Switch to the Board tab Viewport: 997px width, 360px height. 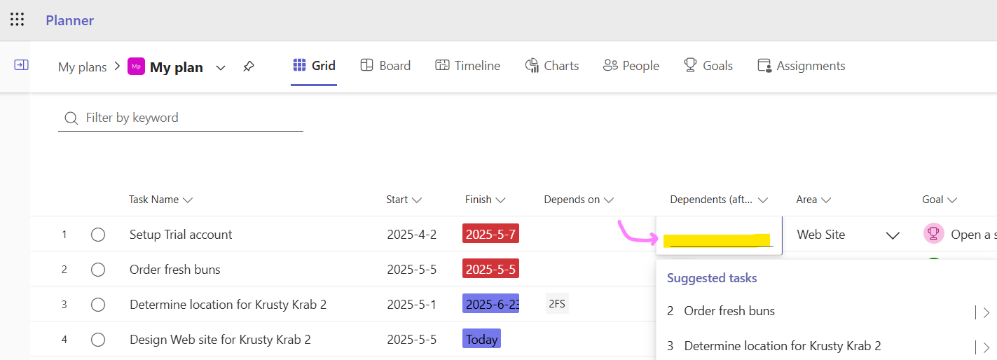click(385, 65)
